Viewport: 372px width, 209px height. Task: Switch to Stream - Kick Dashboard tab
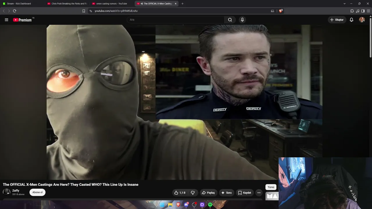[23, 3]
